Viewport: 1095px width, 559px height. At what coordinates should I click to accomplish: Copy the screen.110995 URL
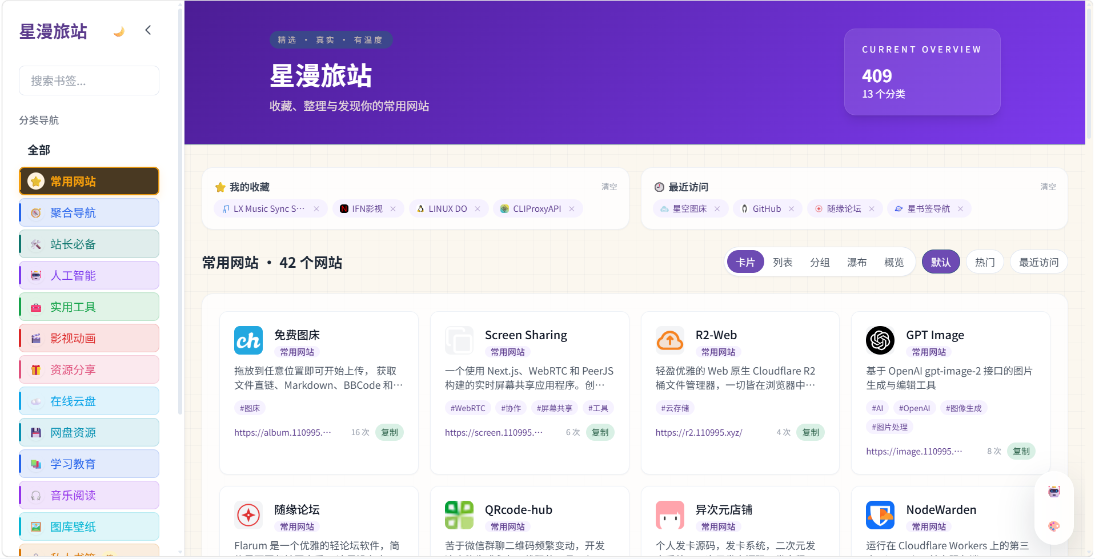point(600,433)
